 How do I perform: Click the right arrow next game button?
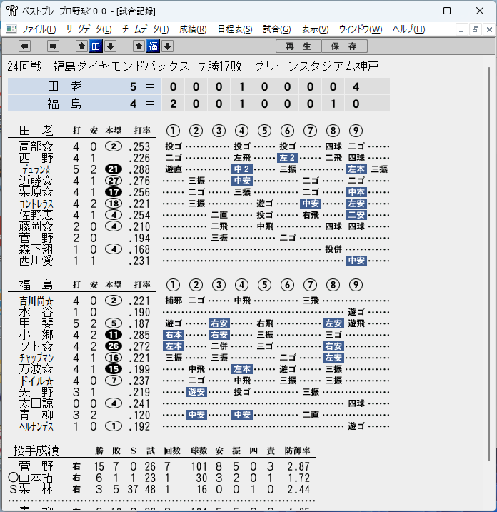[x=53, y=46]
